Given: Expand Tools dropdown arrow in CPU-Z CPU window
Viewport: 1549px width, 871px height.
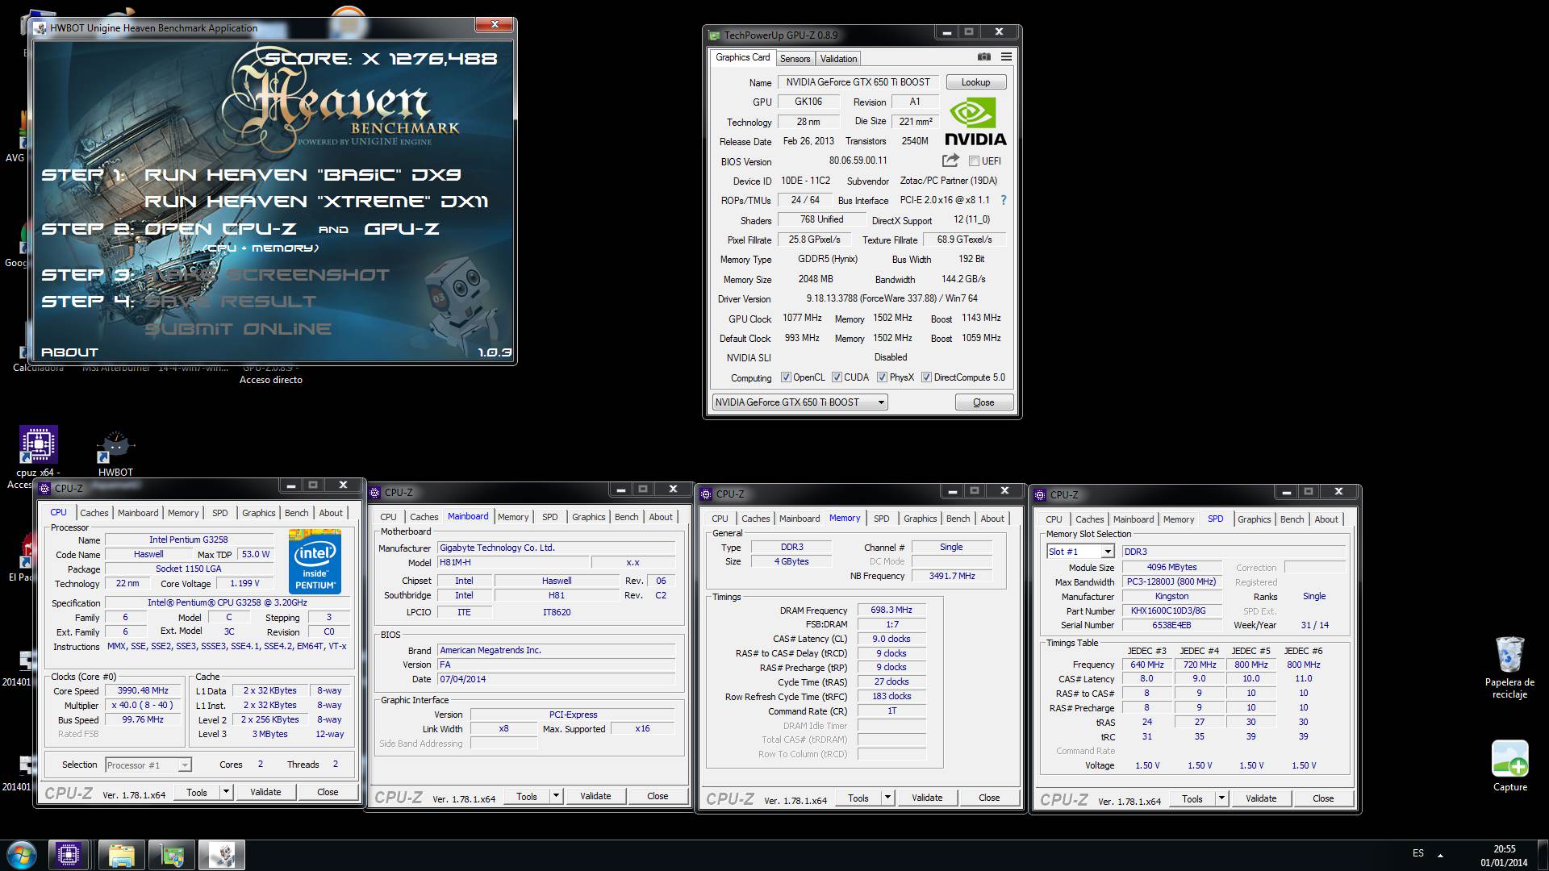Looking at the screenshot, I should (227, 792).
